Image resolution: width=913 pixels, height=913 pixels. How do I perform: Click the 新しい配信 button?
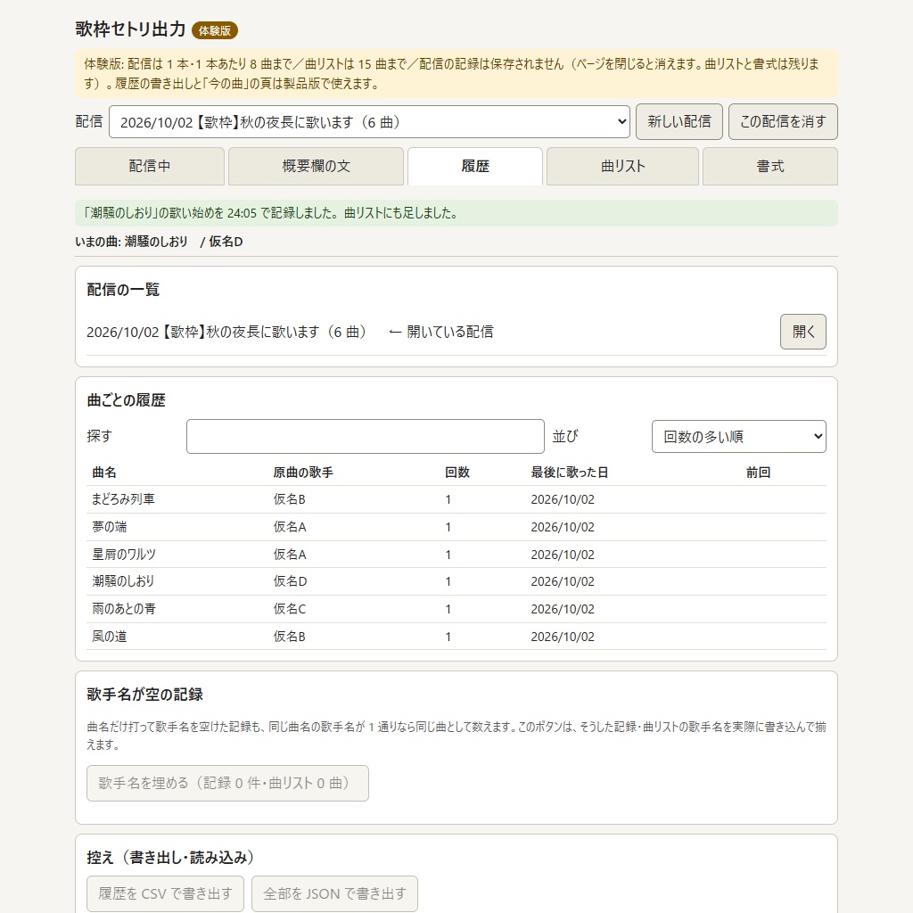679,121
